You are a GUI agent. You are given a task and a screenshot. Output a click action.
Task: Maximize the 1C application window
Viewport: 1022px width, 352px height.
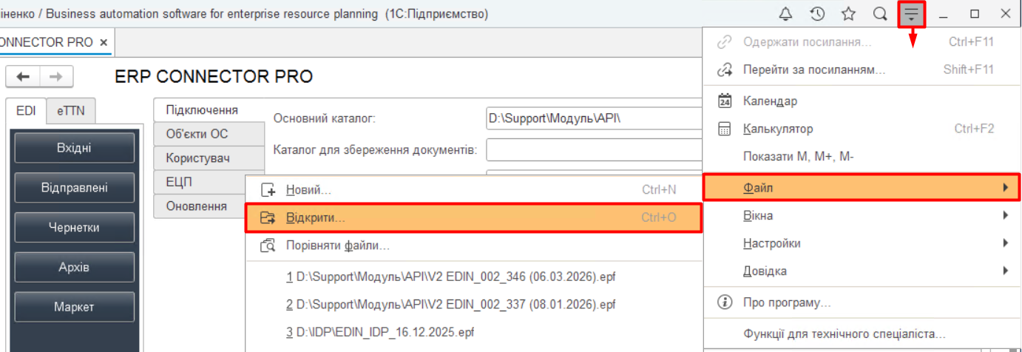click(x=975, y=14)
